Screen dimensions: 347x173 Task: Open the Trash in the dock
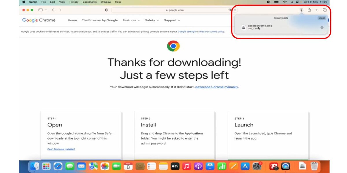tap(314, 166)
